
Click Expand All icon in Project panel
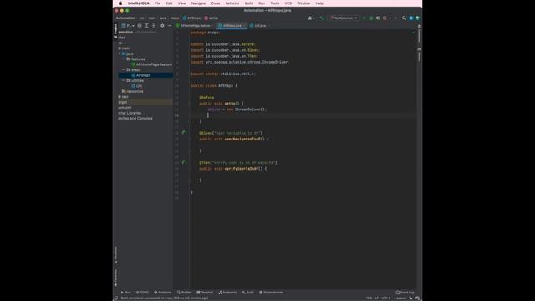(x=146, y=26)
